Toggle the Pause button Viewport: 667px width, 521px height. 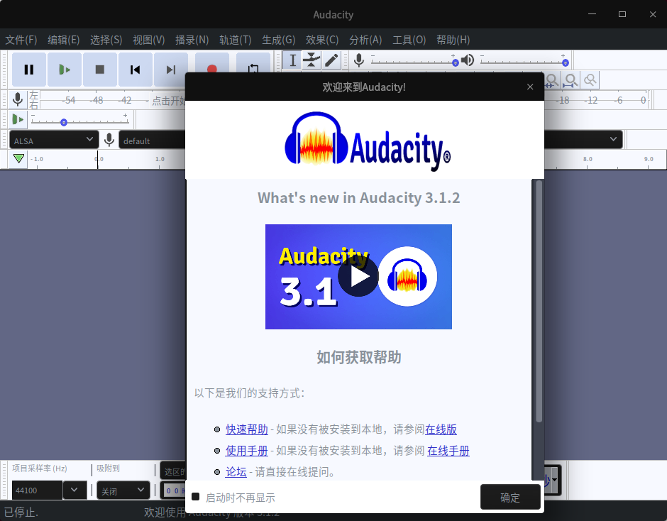click(x=28, y=70)
